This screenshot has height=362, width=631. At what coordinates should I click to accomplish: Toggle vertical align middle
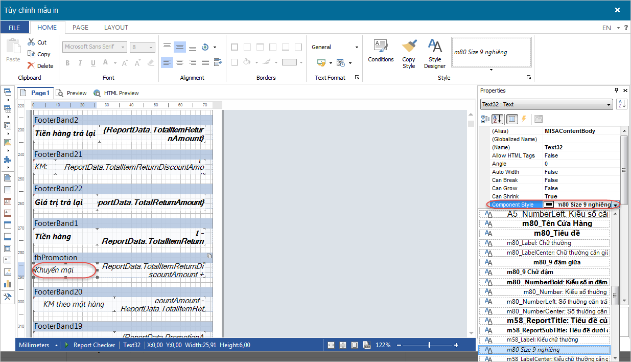[x=180, y=47]
